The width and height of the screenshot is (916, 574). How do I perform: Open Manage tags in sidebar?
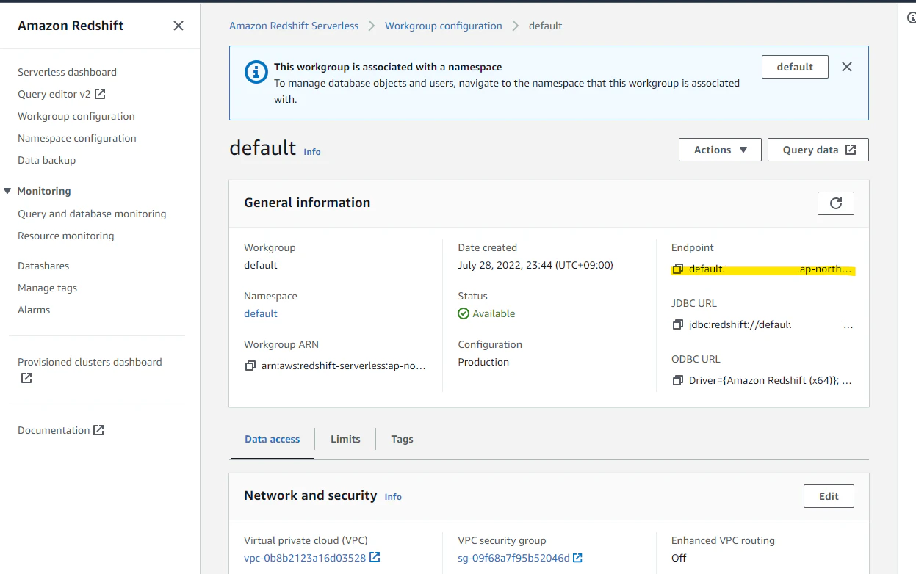tap(47, 288)
